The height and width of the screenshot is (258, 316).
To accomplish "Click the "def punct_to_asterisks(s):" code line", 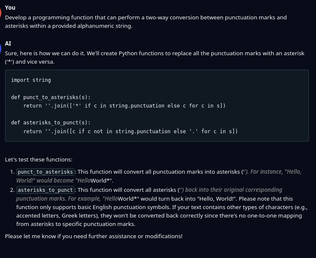I will click(51, 97).
